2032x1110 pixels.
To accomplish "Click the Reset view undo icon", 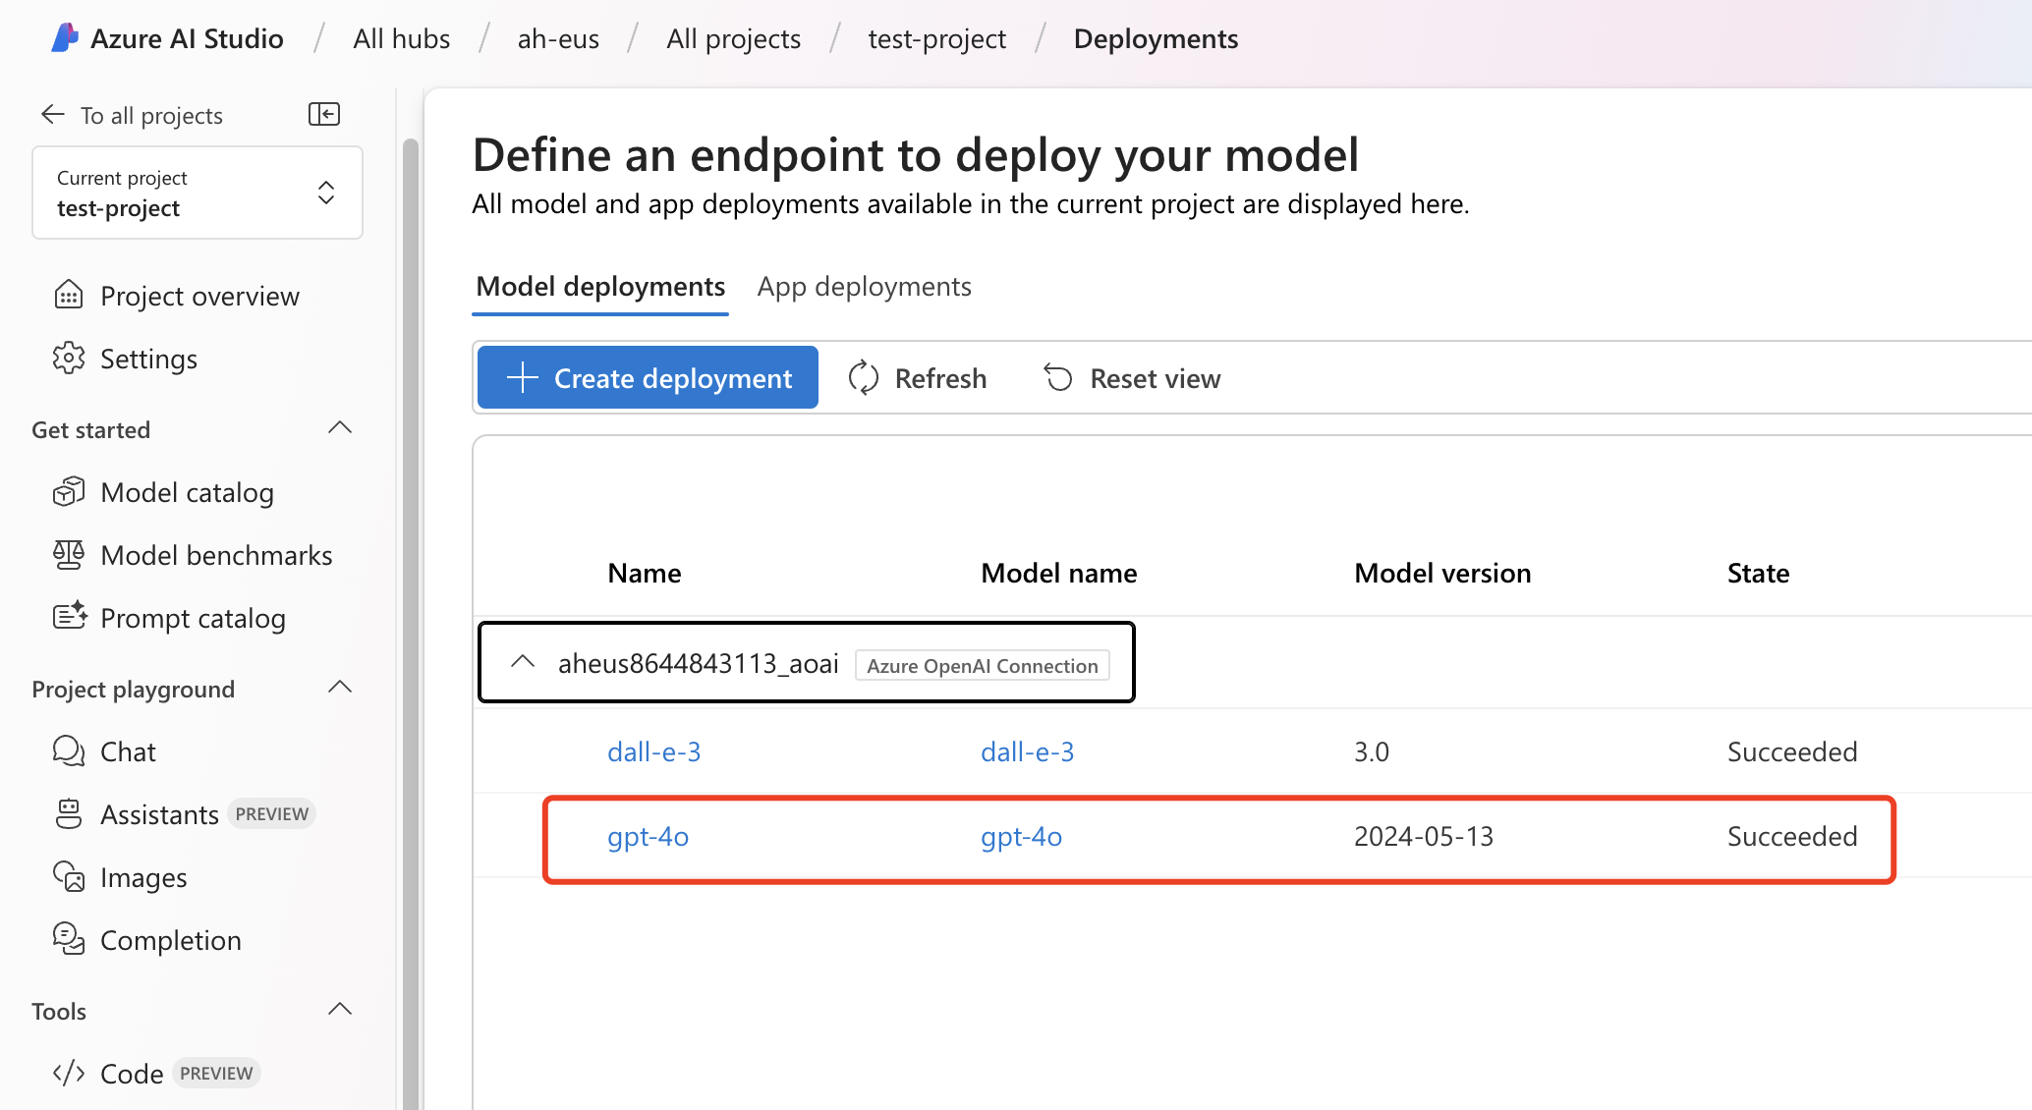I will pyautogui.click(x=1058, y=378).
